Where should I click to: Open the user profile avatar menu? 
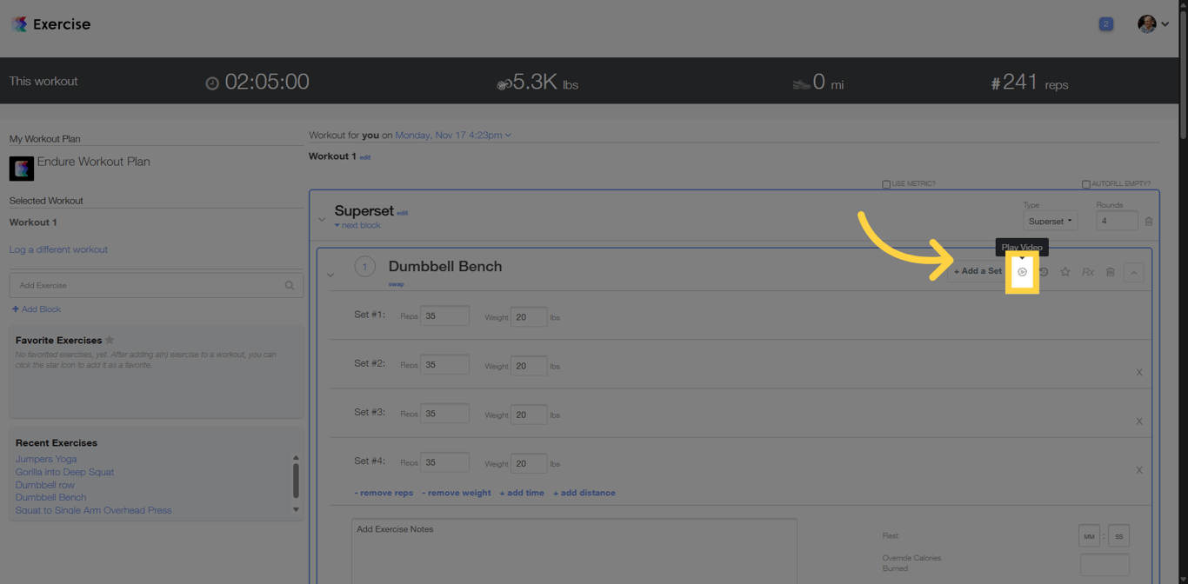coord(1153,24)
